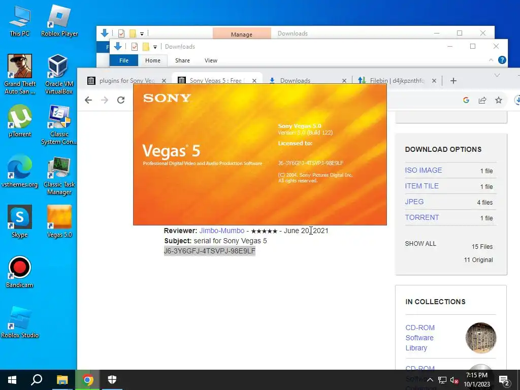This screenshot has width=520, height=390.
Task: Expand Explorer ribbon chevron
Action: coord(491,60)
